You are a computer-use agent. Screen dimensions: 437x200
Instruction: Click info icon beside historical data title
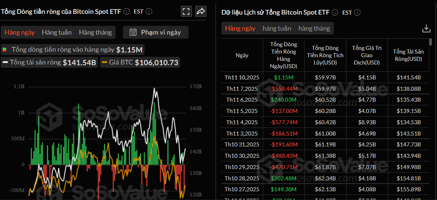pos(335,12)
